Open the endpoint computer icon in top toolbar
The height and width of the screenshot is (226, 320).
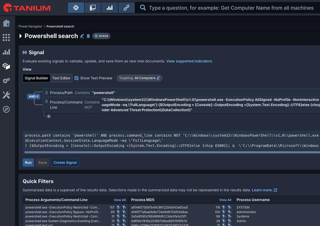(x=93, y=8)
